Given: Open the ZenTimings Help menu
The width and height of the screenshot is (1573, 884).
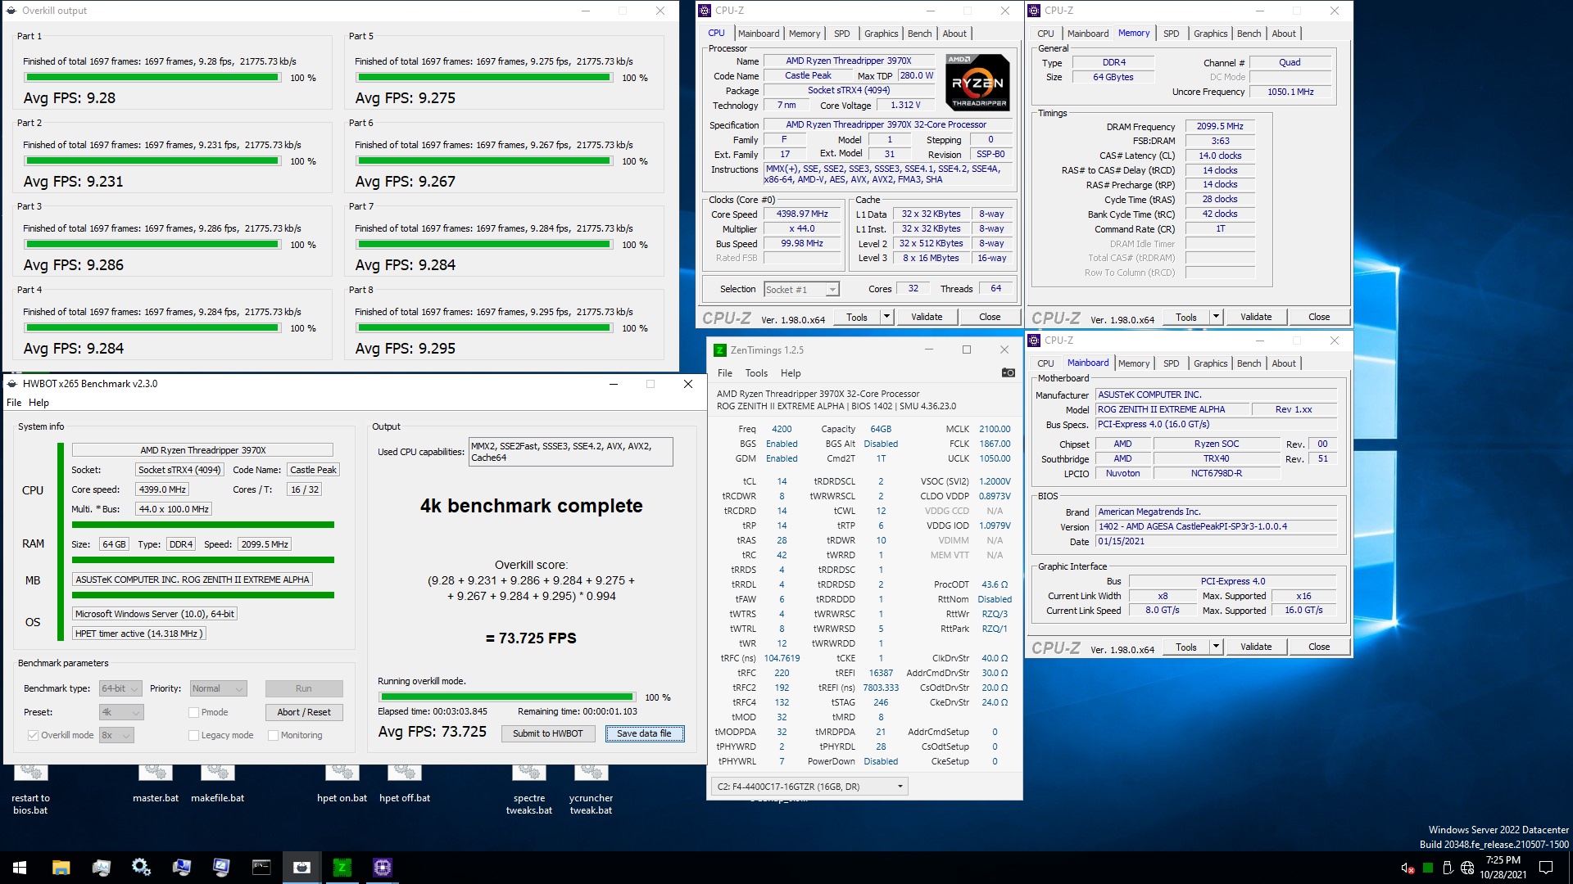Looking at the screenshot, I should pyautogui.click(x=791, y=373).
